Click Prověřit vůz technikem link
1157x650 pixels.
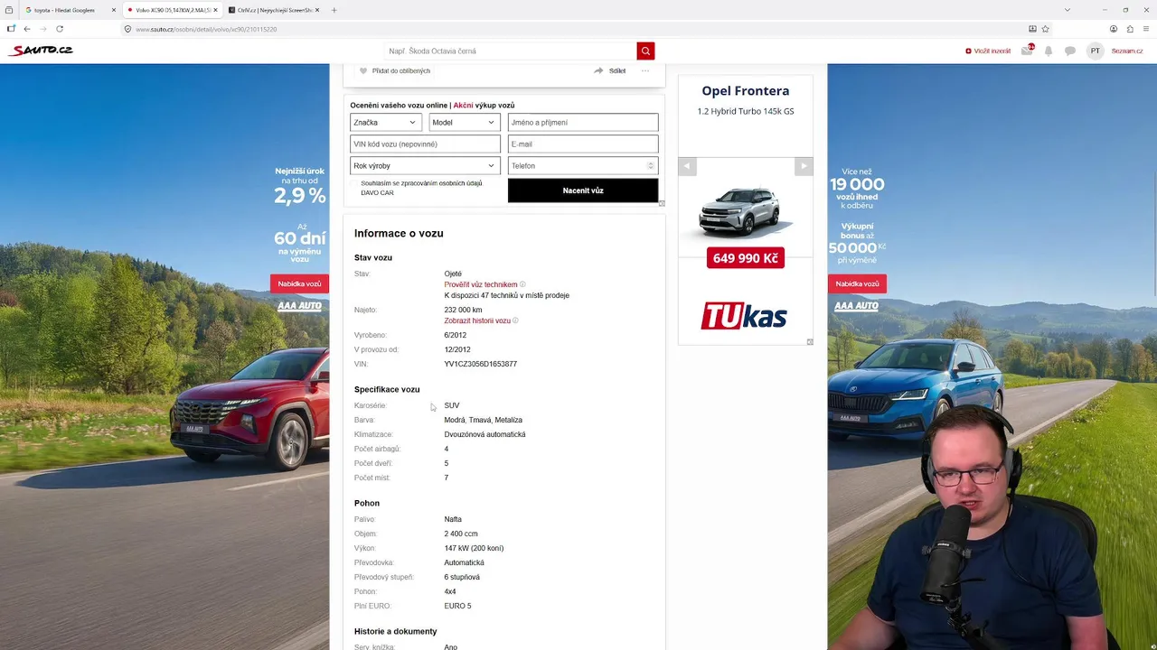pyautogui.click(x=481, y=284)
